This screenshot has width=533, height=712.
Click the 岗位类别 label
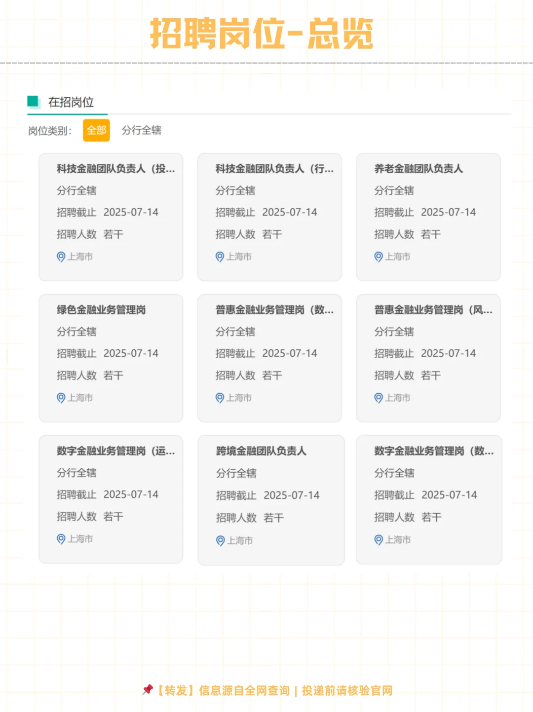50,131
